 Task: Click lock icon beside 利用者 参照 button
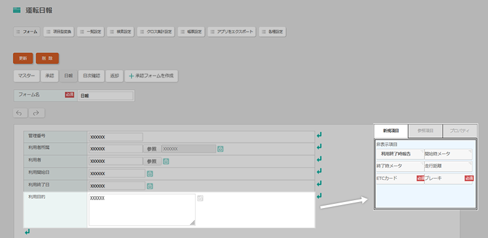click(166, 161)
